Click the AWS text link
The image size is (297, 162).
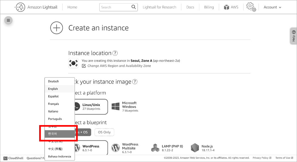coord(235,7)
